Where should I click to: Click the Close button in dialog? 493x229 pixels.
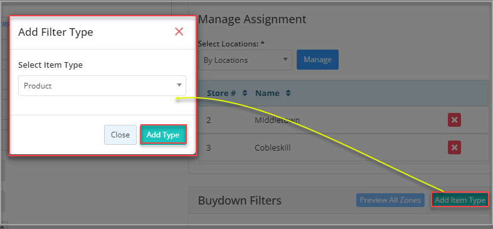pyautogui.click(x=120, y=135)
